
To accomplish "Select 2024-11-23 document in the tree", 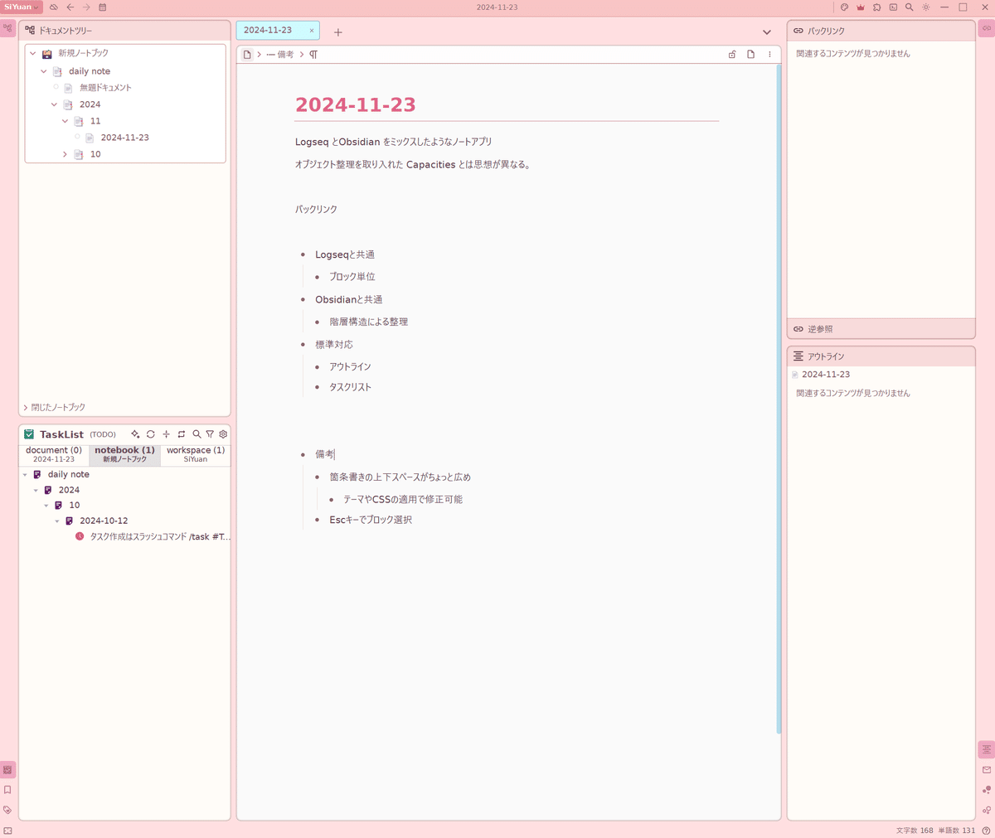I will [x=124, y=138].
